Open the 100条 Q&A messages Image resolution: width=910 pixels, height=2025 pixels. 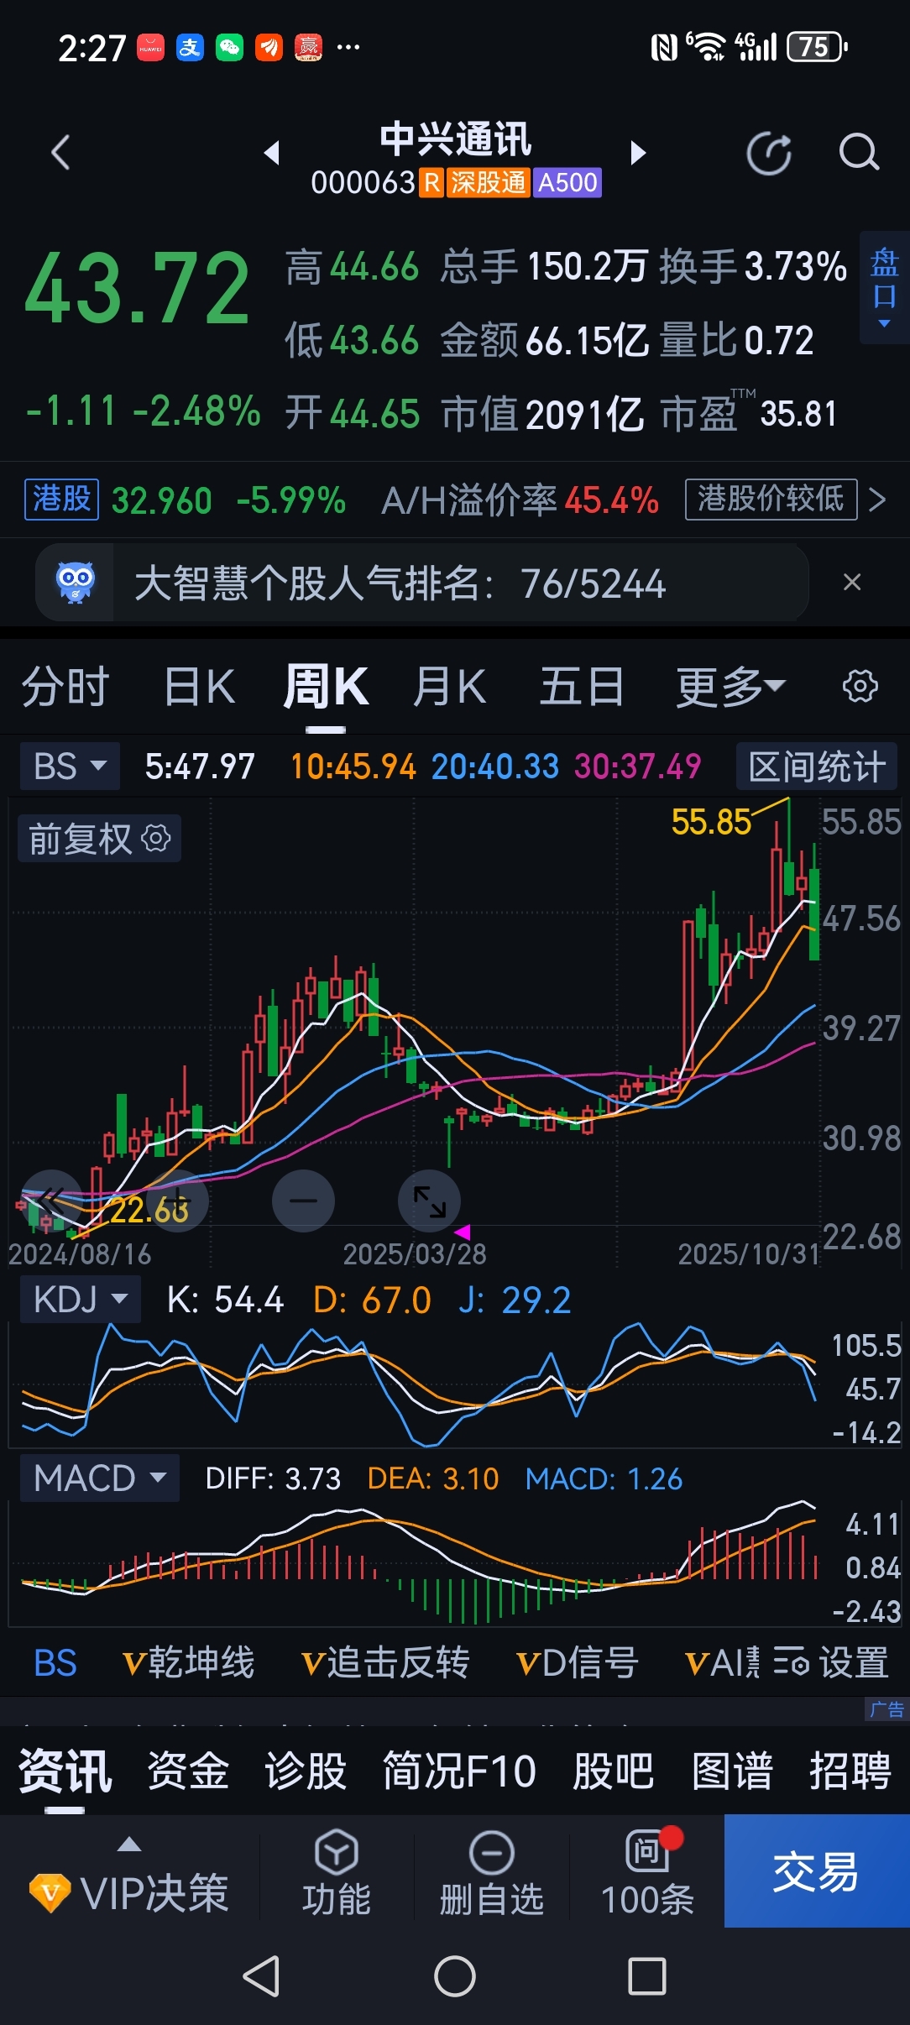(x=648, y=1872)
